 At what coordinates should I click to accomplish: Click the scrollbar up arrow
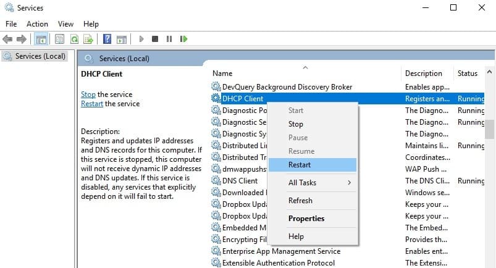pyautogui.click(x=489, y=72)
